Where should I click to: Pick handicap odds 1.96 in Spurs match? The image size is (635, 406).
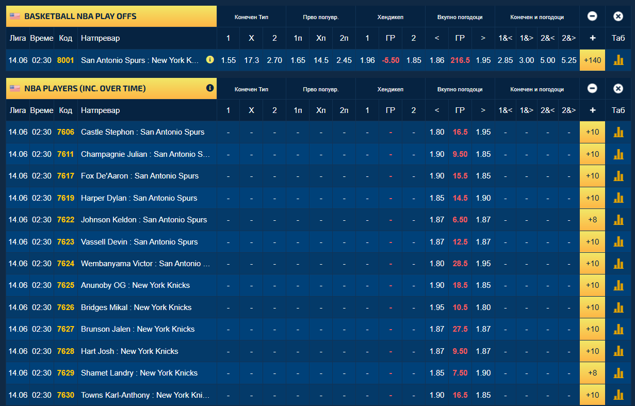click(367, 60)
